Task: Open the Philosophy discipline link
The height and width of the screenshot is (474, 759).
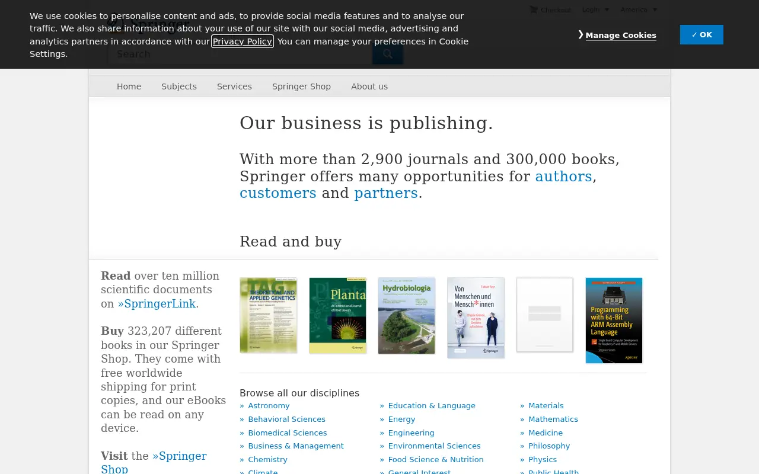Action: 549,446
